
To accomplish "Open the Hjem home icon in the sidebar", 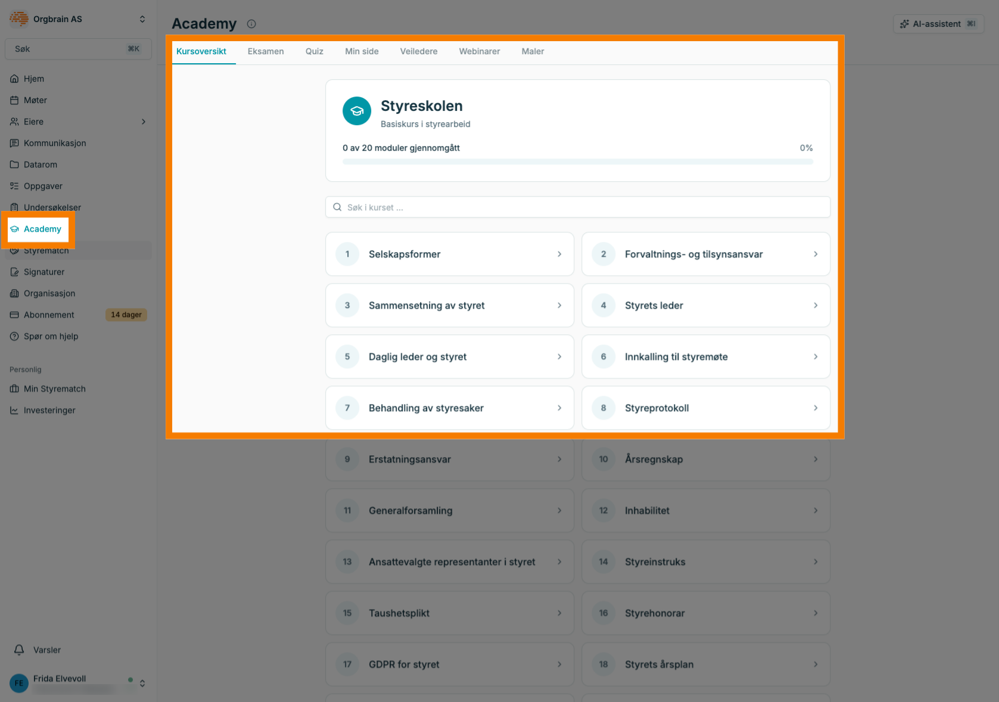I will [14, 79].
